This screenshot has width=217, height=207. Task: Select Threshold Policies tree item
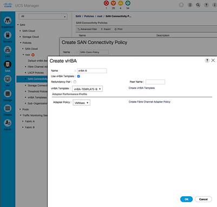[37, 92]
